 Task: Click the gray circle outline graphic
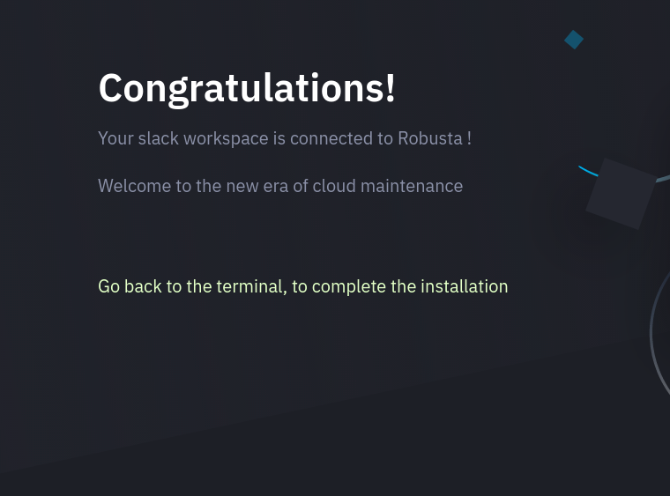656,335
